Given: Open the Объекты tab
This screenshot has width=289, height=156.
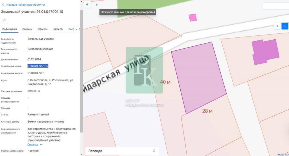Looking at the screenshot, I should [x=42, y=29].
